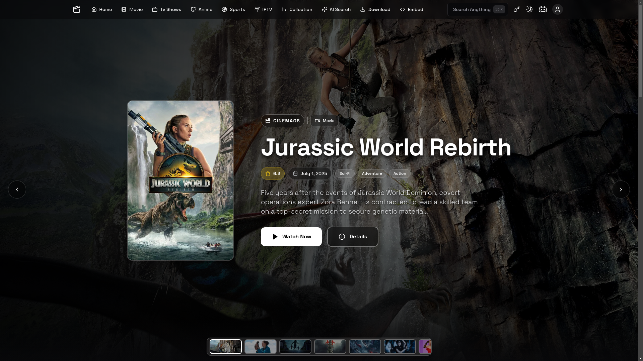Open the Anime section
The width and height of the screenshot is (643, 361).
(x=201, y=9)
